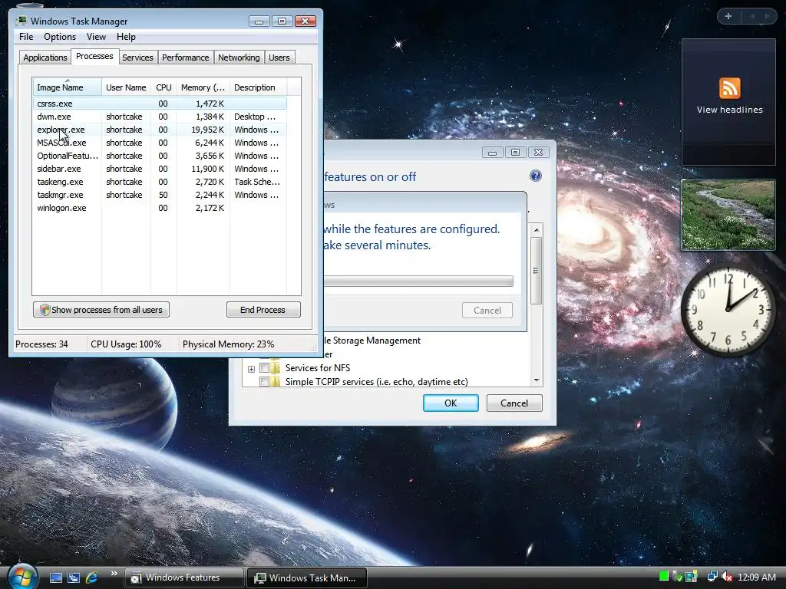Click the slideshow picture gadget
Image resolution: width=786 pixels, height=589 pixels.
728,215
